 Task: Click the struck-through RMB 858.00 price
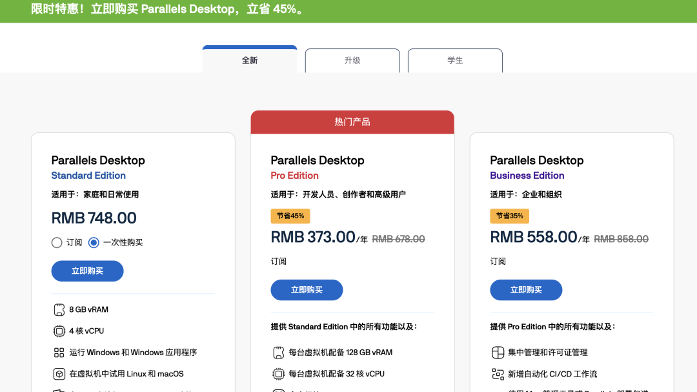[621, 240]
